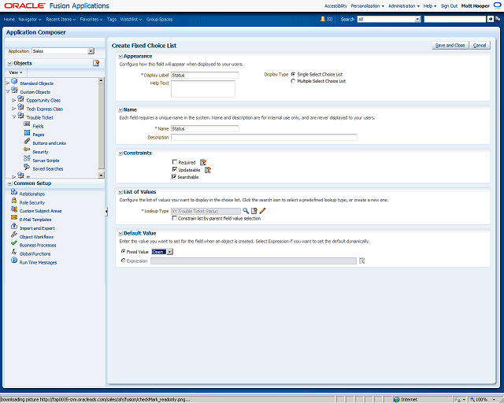Open the Role Security link

pyautogui.click(x=32, y=203)
